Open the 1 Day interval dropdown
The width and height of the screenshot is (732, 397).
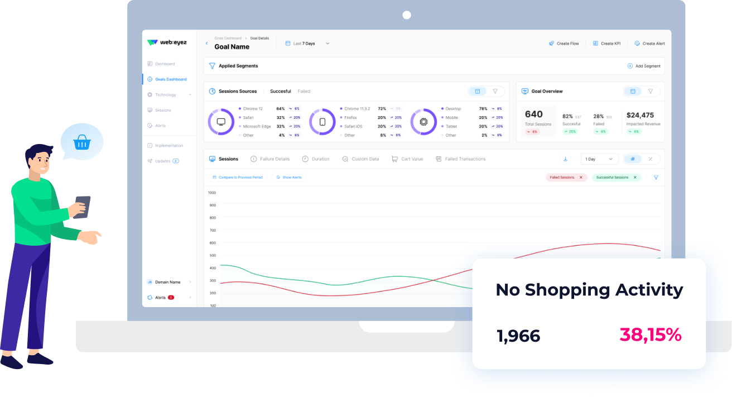pos(600,159)
